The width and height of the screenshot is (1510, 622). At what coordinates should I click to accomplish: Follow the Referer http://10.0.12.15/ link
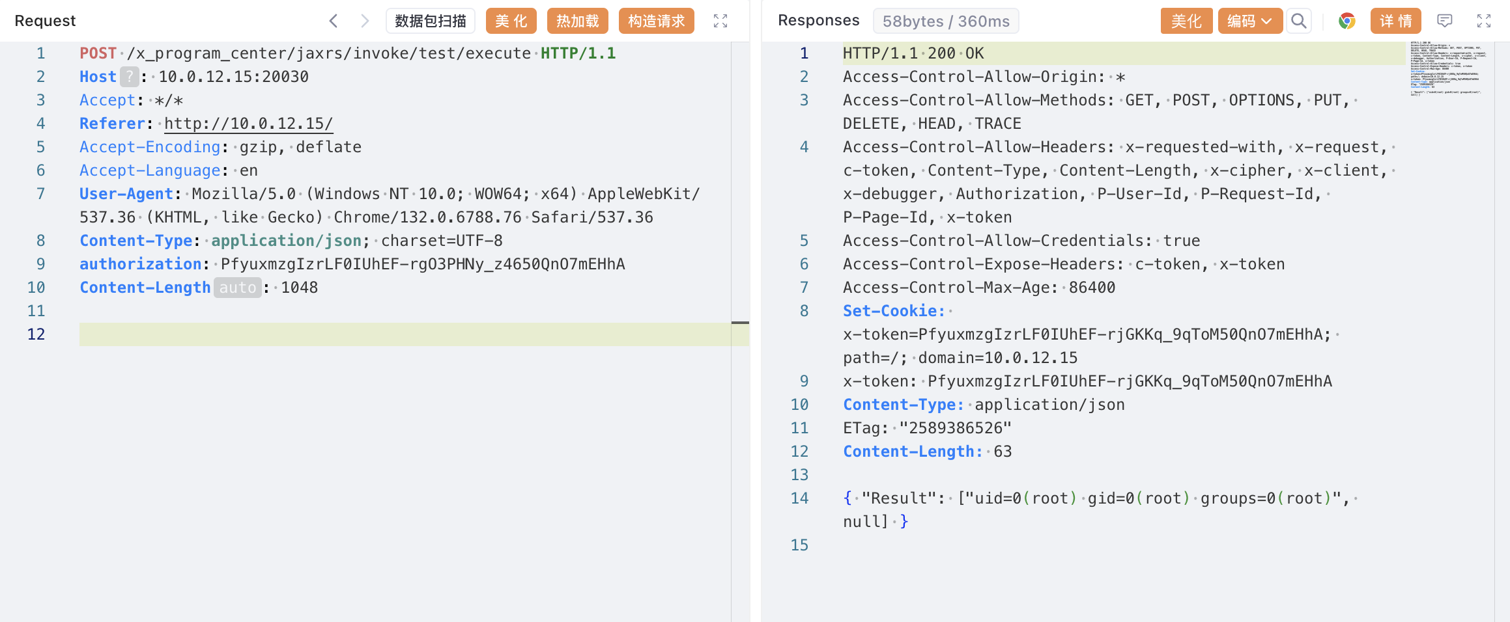248,124
